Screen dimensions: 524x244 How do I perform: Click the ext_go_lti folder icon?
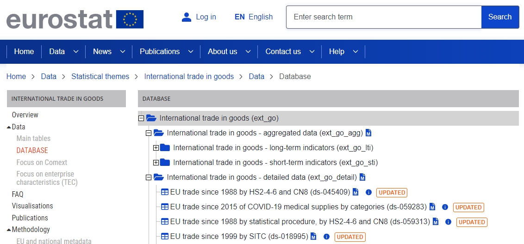tap(165, 147)
